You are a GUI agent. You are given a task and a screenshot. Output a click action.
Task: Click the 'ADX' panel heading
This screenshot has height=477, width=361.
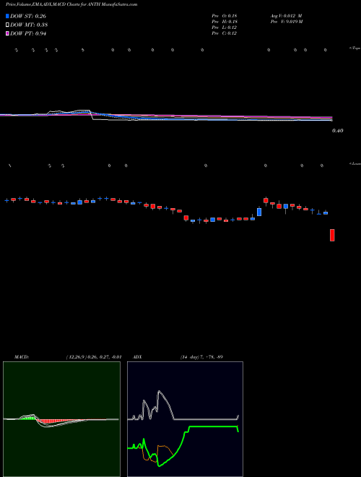point(137,357)
